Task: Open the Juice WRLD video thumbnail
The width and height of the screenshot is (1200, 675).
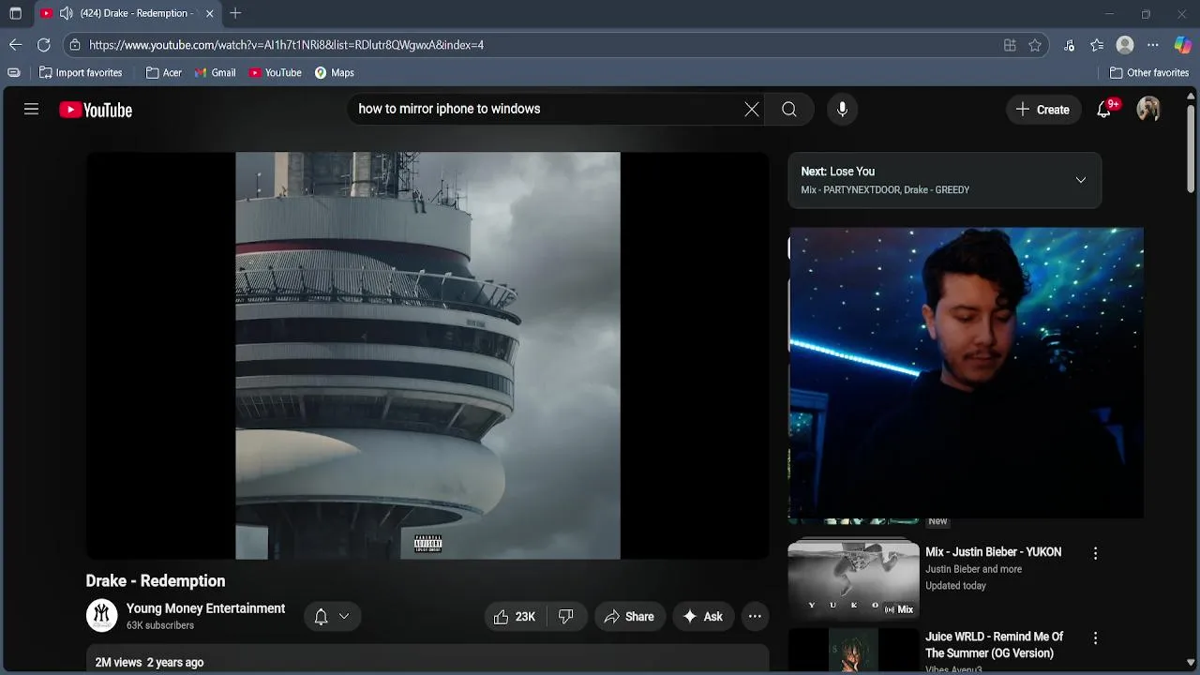Action: click(854, 650)
